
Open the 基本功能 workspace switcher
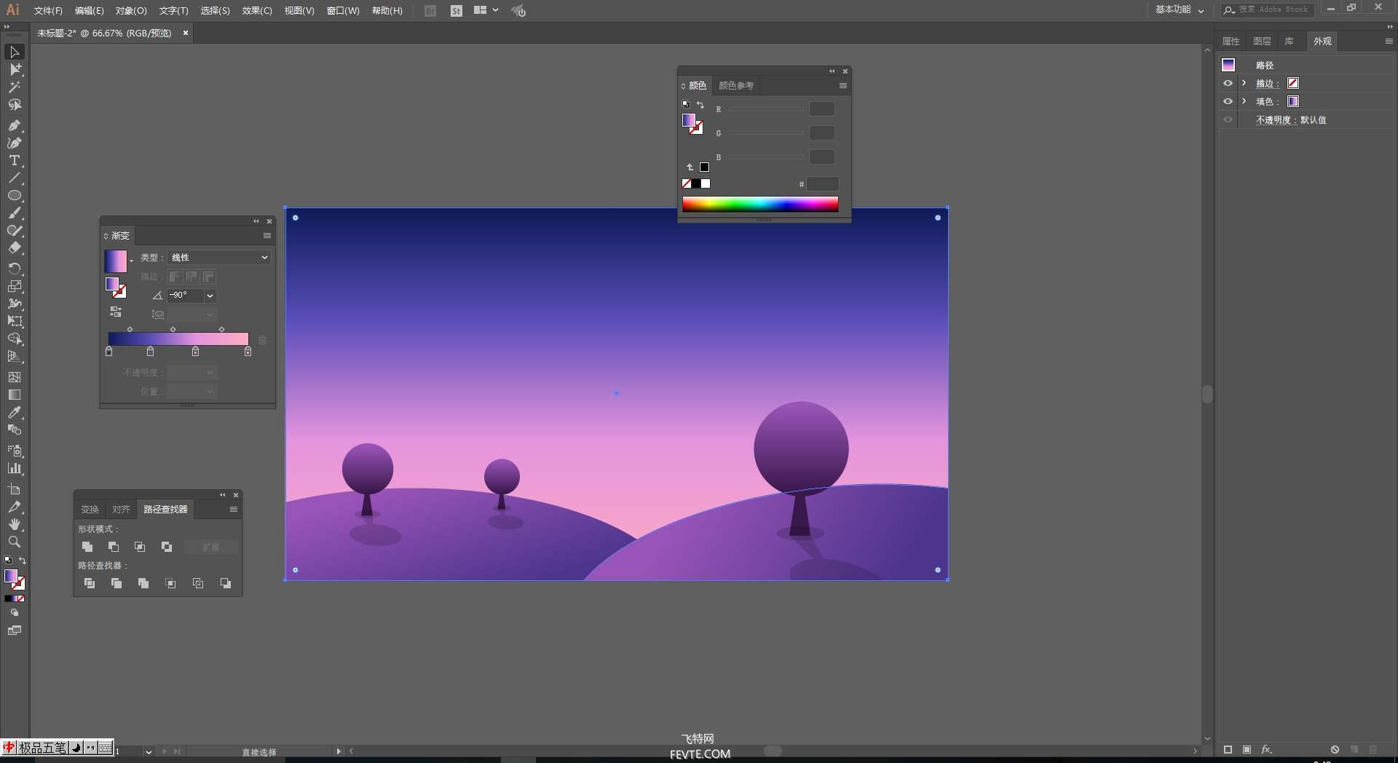(1180, 10)
